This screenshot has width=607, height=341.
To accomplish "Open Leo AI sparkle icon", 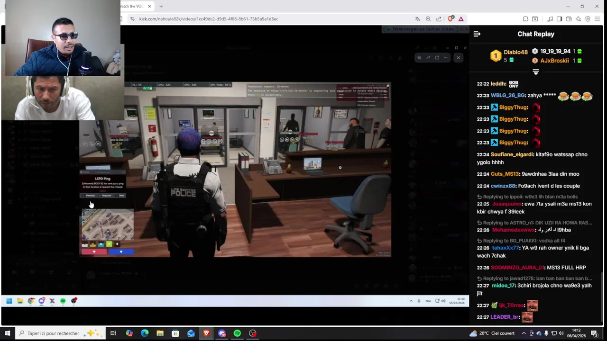I will click(x=578, y=19).
